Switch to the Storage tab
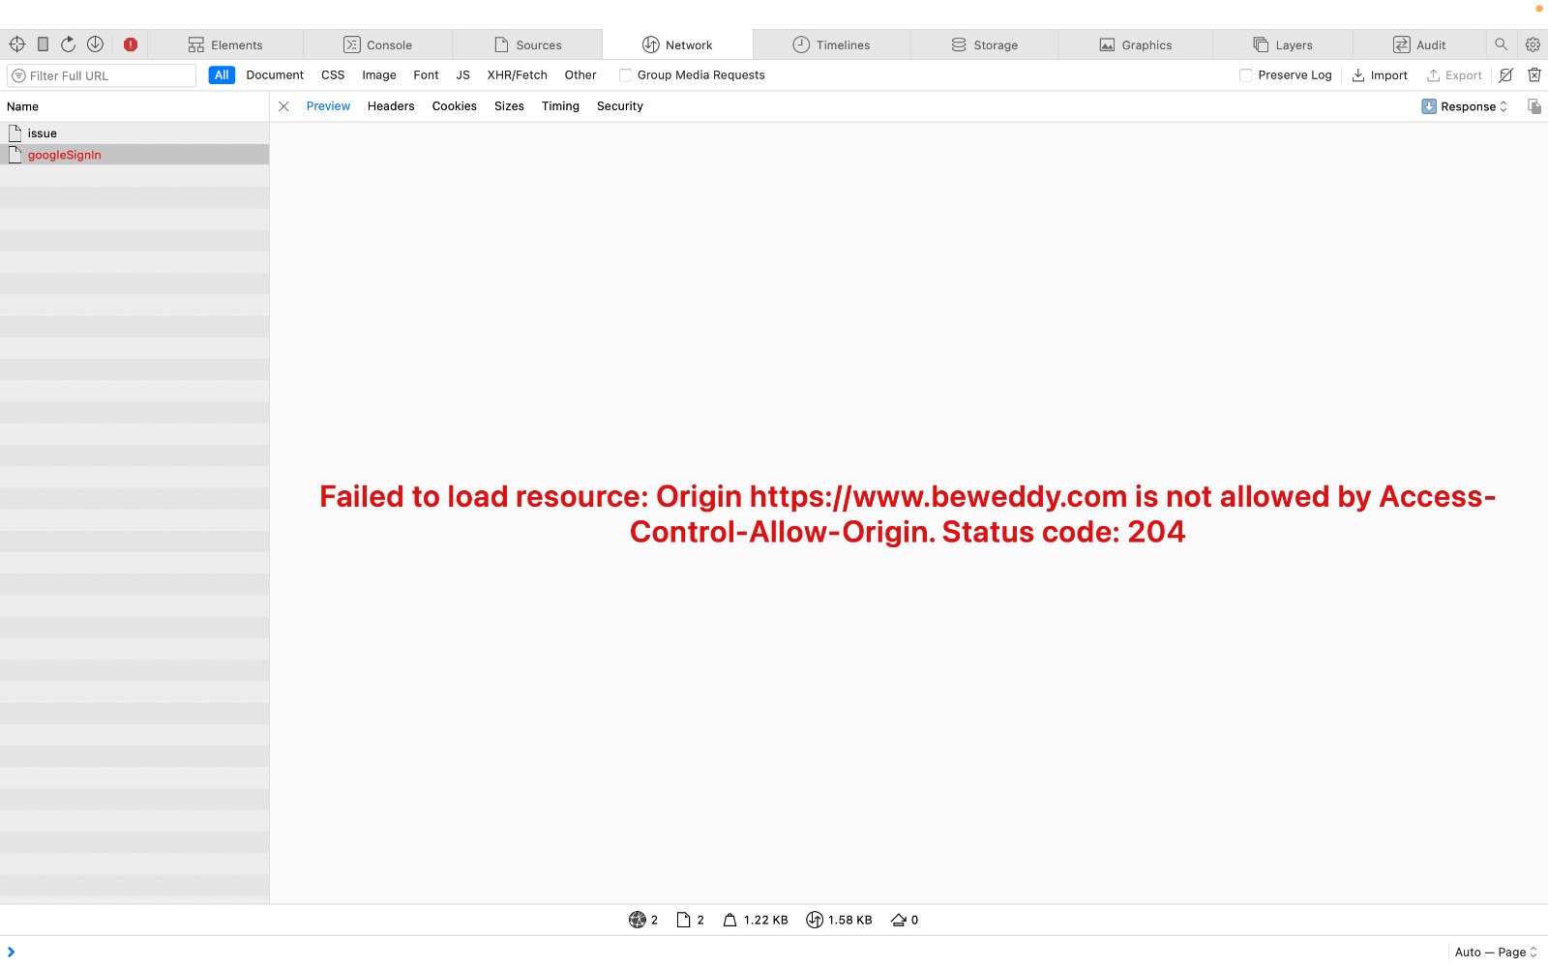The width and height of the screenshot is (1548, 967). coord(984,44)
